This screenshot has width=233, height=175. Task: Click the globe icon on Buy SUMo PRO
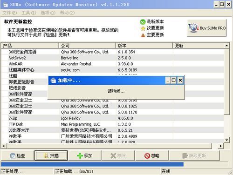193,28
